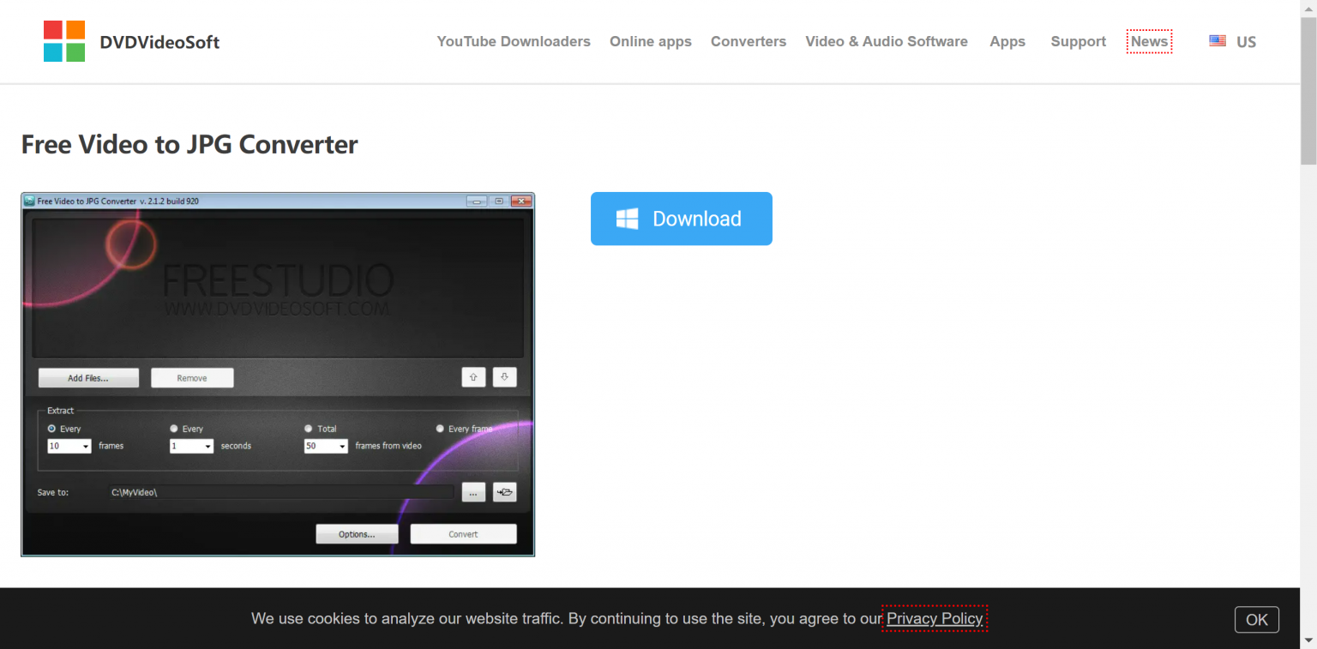The height and width of the screenshot is (649, 1317).
Task: Accept cookies with the OK button
Action: coord(1256,620)
